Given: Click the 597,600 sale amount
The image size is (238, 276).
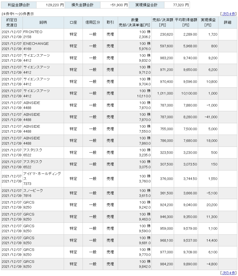Looking at the screenshot, I should tap(166, 46).
